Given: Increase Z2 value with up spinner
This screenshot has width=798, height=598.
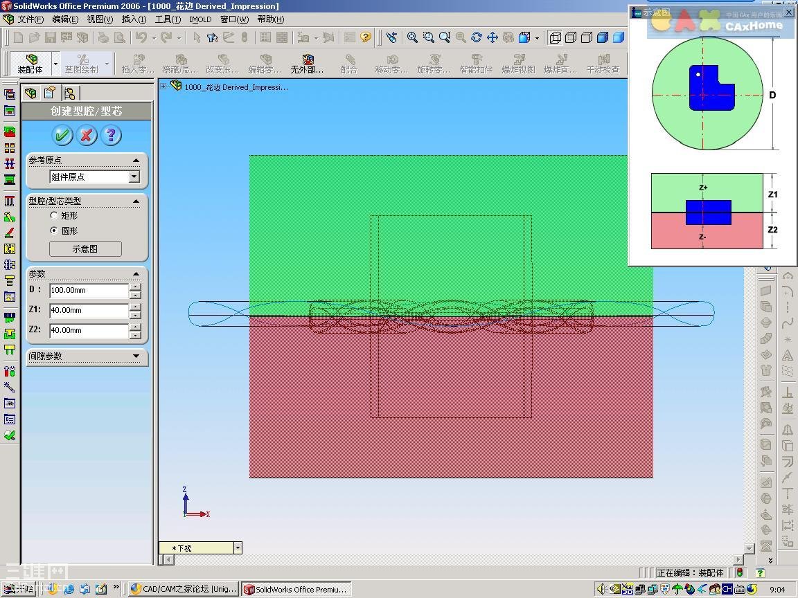Looking at the screenshot, I should pos(135,327).
